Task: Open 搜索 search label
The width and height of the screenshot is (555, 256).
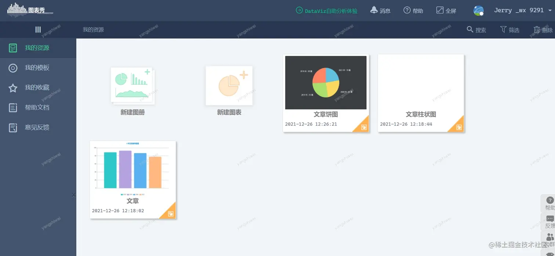Action: 481,30
